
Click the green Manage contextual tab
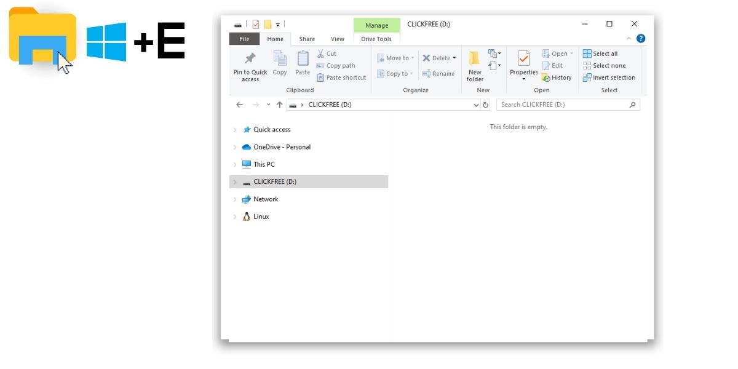(x=376, y=25)
